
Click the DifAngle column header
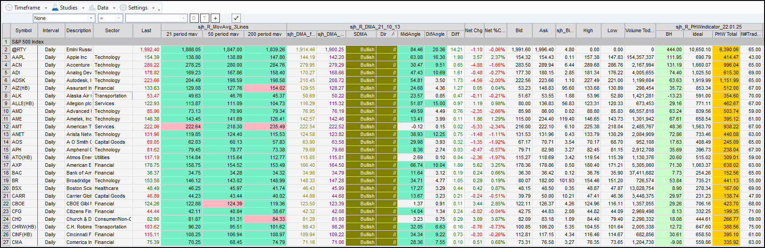pyautogui.click(x=435, y=34)
